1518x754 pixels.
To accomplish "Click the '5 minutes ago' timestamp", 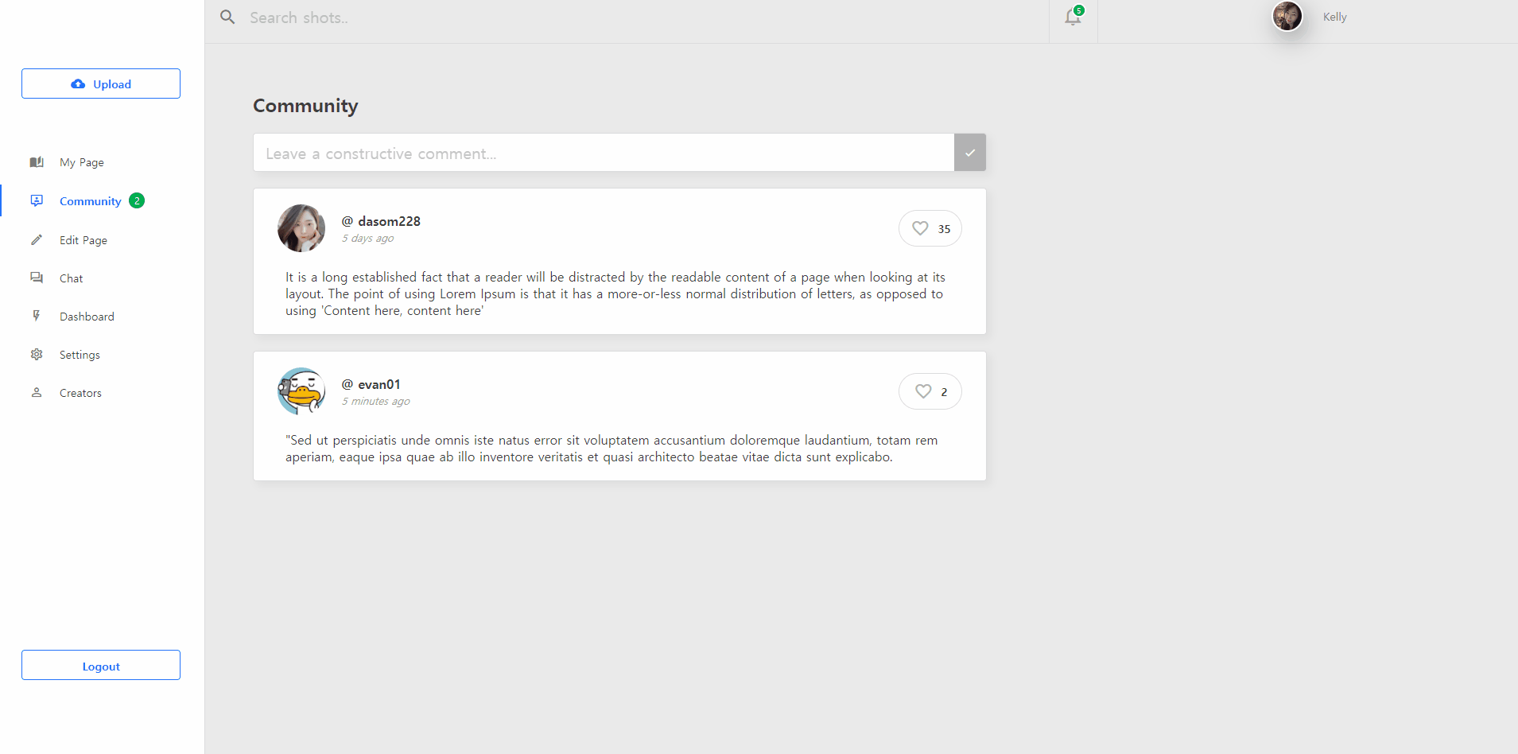I will [376, 402].
